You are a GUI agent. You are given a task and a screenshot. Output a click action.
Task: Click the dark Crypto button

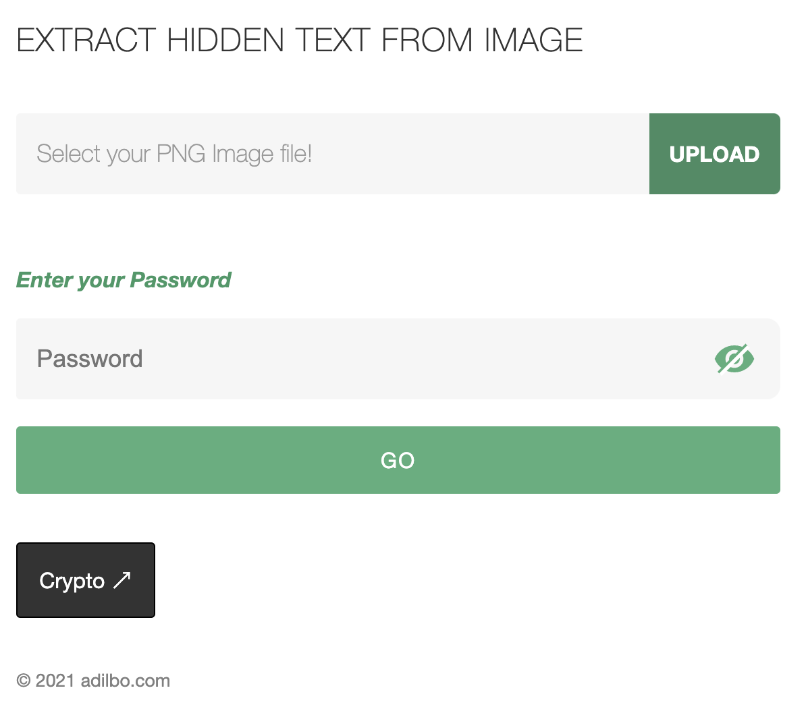tap(86, 580)
